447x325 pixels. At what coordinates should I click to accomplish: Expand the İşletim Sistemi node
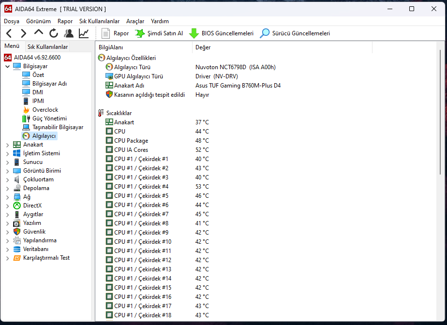pyautogui.click(x=7, y=154)
